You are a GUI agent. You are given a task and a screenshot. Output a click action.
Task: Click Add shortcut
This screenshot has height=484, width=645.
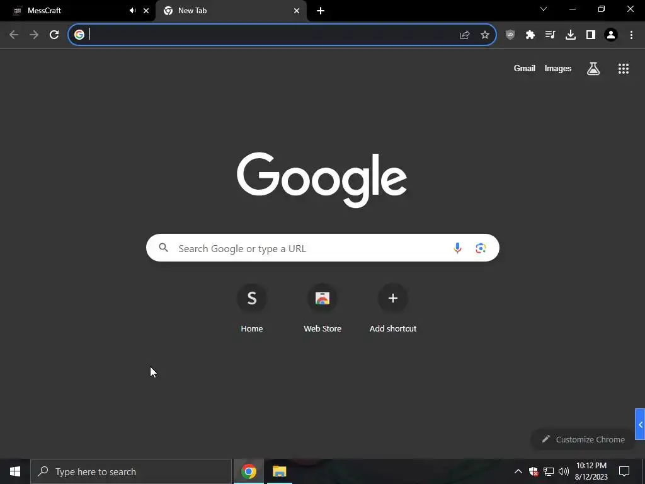(393, 308)
